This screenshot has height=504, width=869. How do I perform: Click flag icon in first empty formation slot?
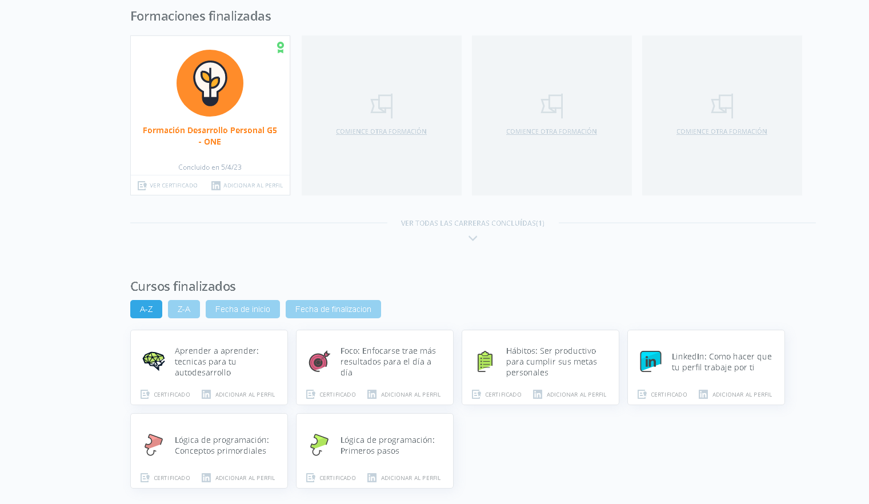382,106
